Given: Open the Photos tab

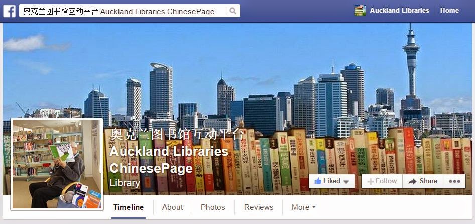Looking at the screenshot, I should [x=213, y=207].
